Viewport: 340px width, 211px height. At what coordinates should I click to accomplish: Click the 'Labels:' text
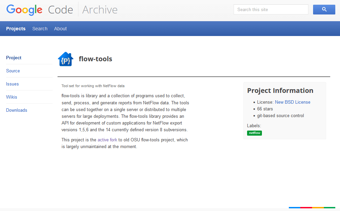tap(254, 126)
